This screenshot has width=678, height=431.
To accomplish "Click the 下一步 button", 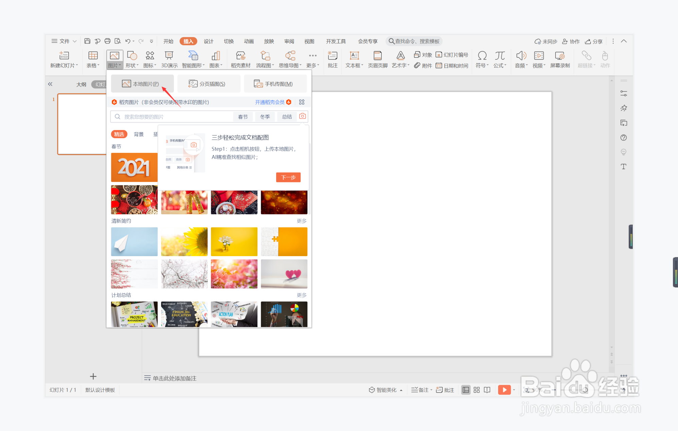I will (288, 177).
